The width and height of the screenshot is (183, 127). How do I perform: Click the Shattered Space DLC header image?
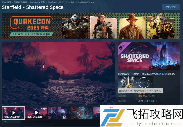pyautogui.click(x=149, y=56)
